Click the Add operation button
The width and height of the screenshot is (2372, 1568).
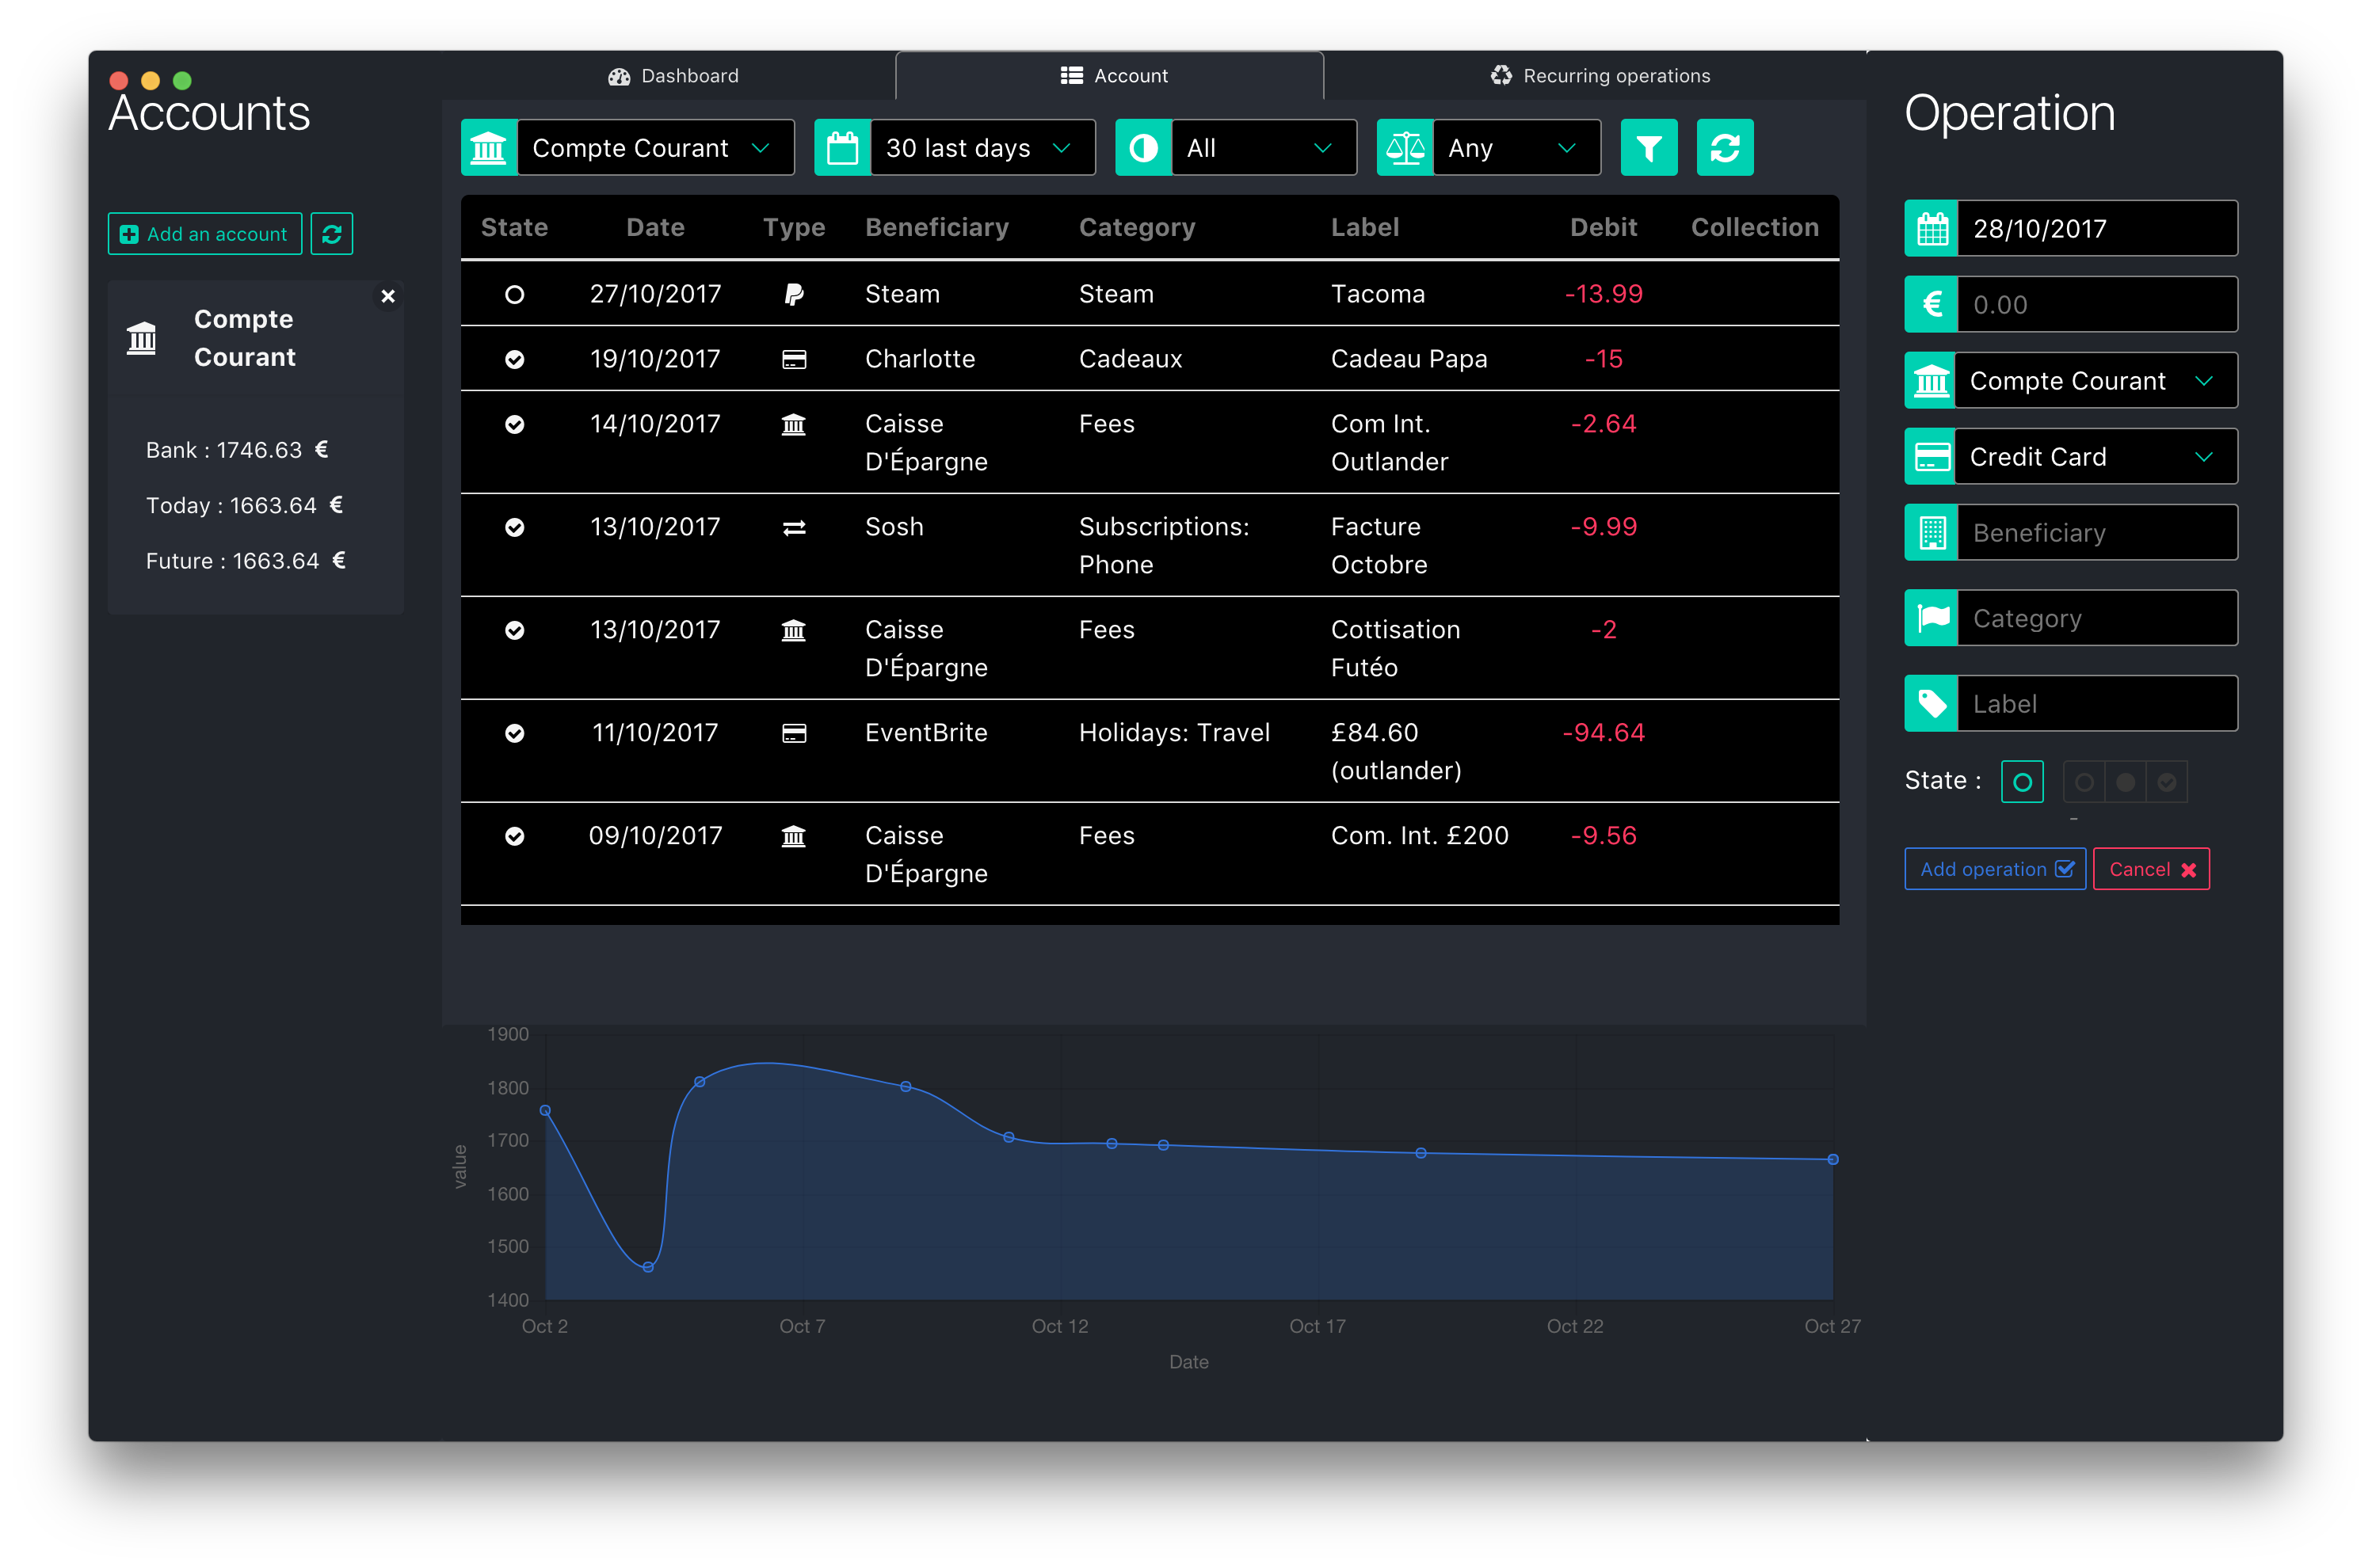pos(1994,869)
